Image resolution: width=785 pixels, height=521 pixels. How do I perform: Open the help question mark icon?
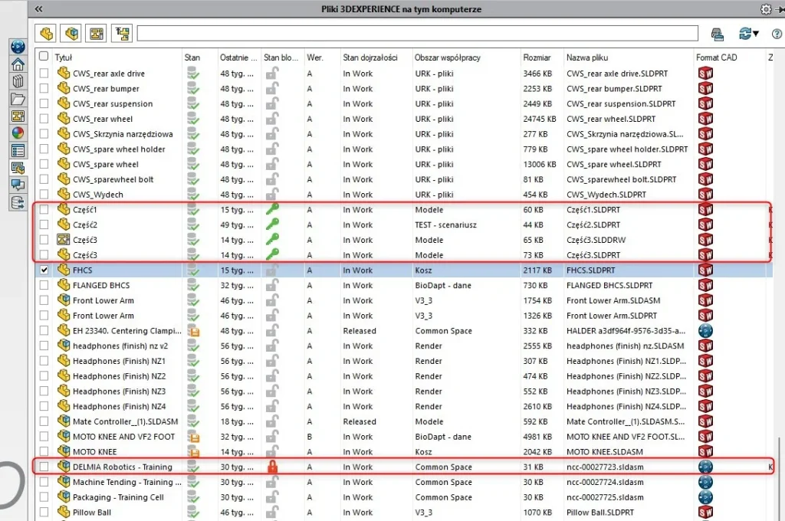(777, 34)
